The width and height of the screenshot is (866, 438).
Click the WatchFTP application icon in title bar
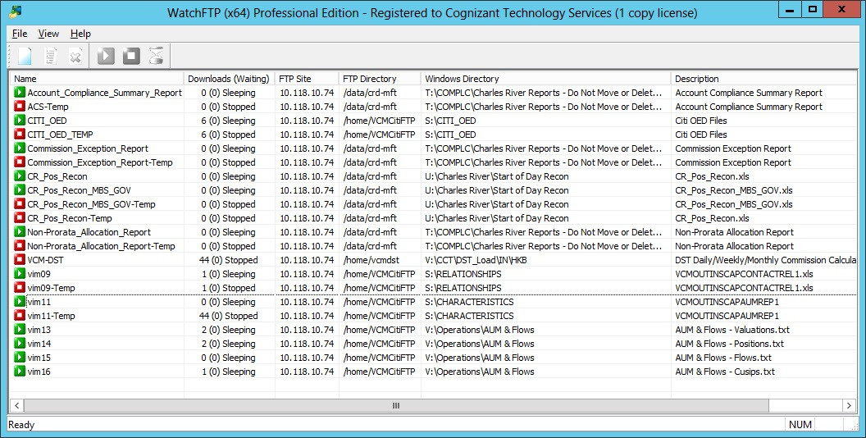(x=16, y=11)
